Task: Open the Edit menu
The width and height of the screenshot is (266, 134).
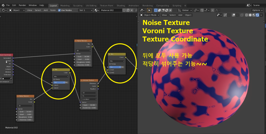Action: (x=14, y=5)
